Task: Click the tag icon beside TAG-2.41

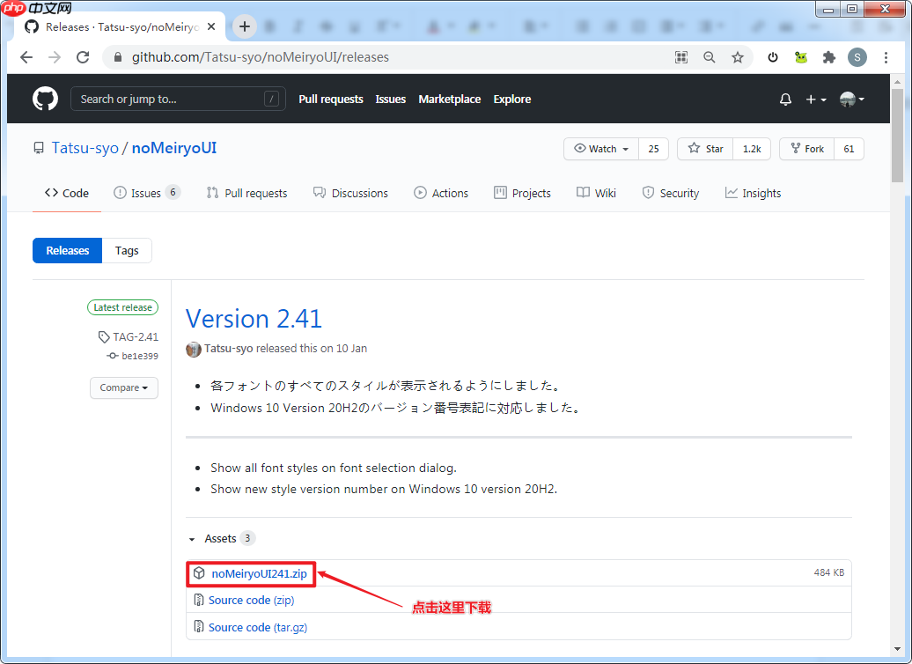Action: pyautogui.click(x=103, y=336)
